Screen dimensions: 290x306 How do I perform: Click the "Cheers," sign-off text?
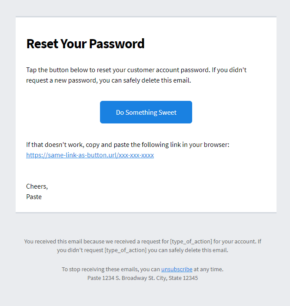(37, 186)
